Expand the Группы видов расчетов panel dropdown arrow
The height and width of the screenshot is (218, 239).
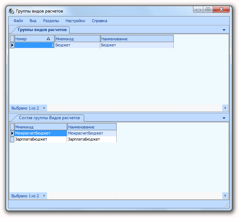click(224, 30)
